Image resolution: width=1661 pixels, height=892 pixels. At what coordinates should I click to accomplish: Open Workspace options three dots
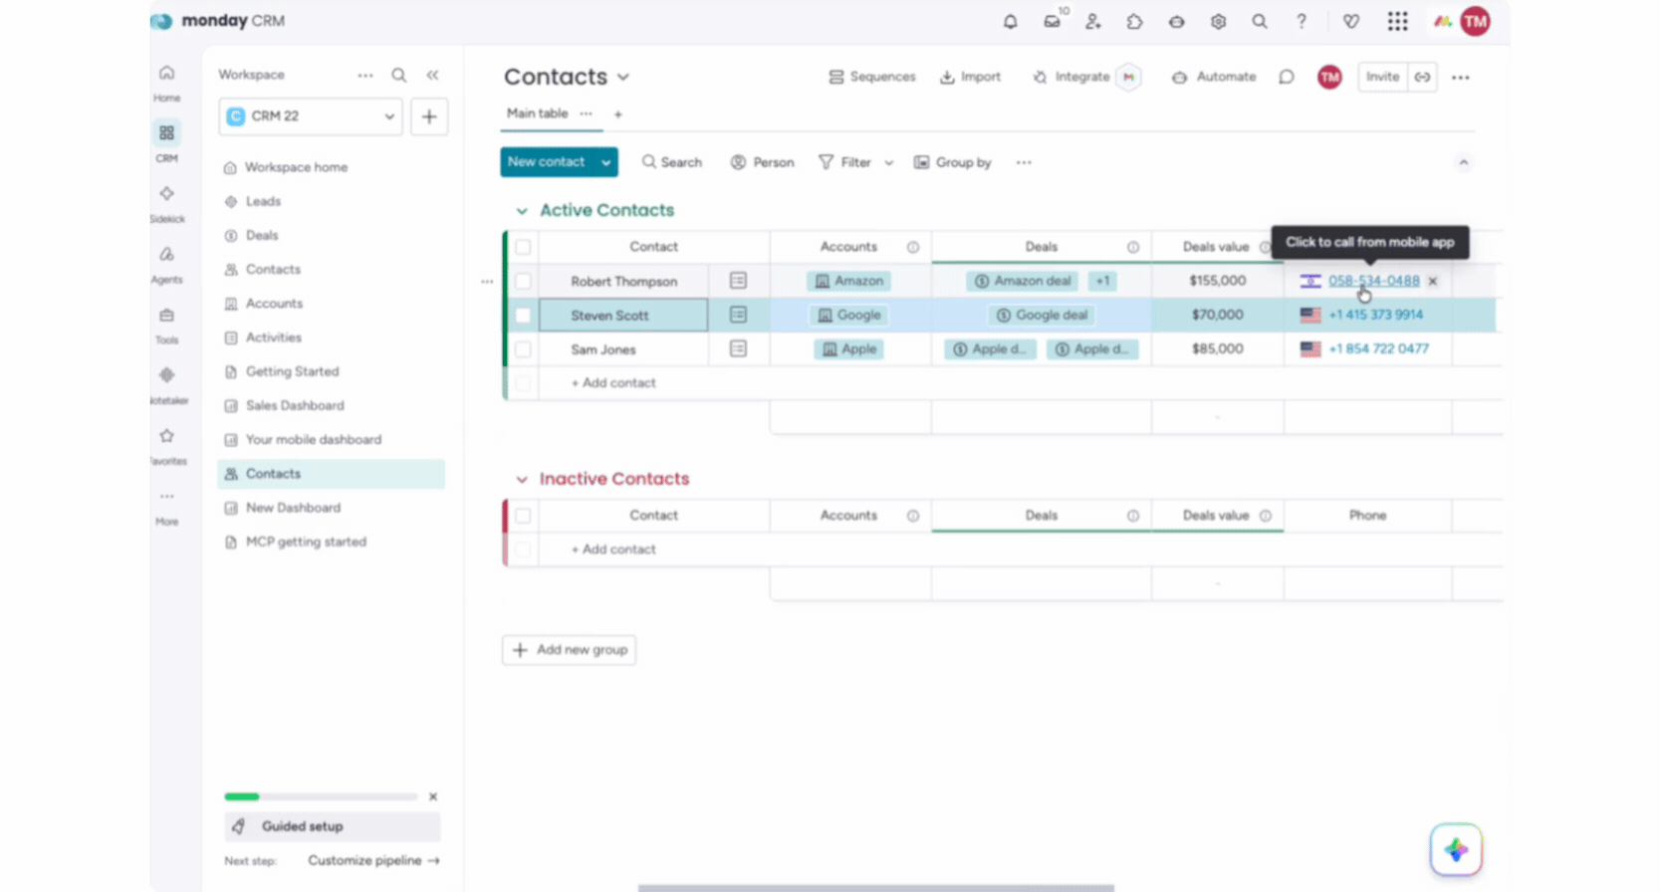[x=365, y=75]
